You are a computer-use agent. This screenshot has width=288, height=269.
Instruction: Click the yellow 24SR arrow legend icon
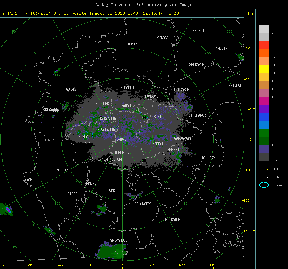[264, 169]
